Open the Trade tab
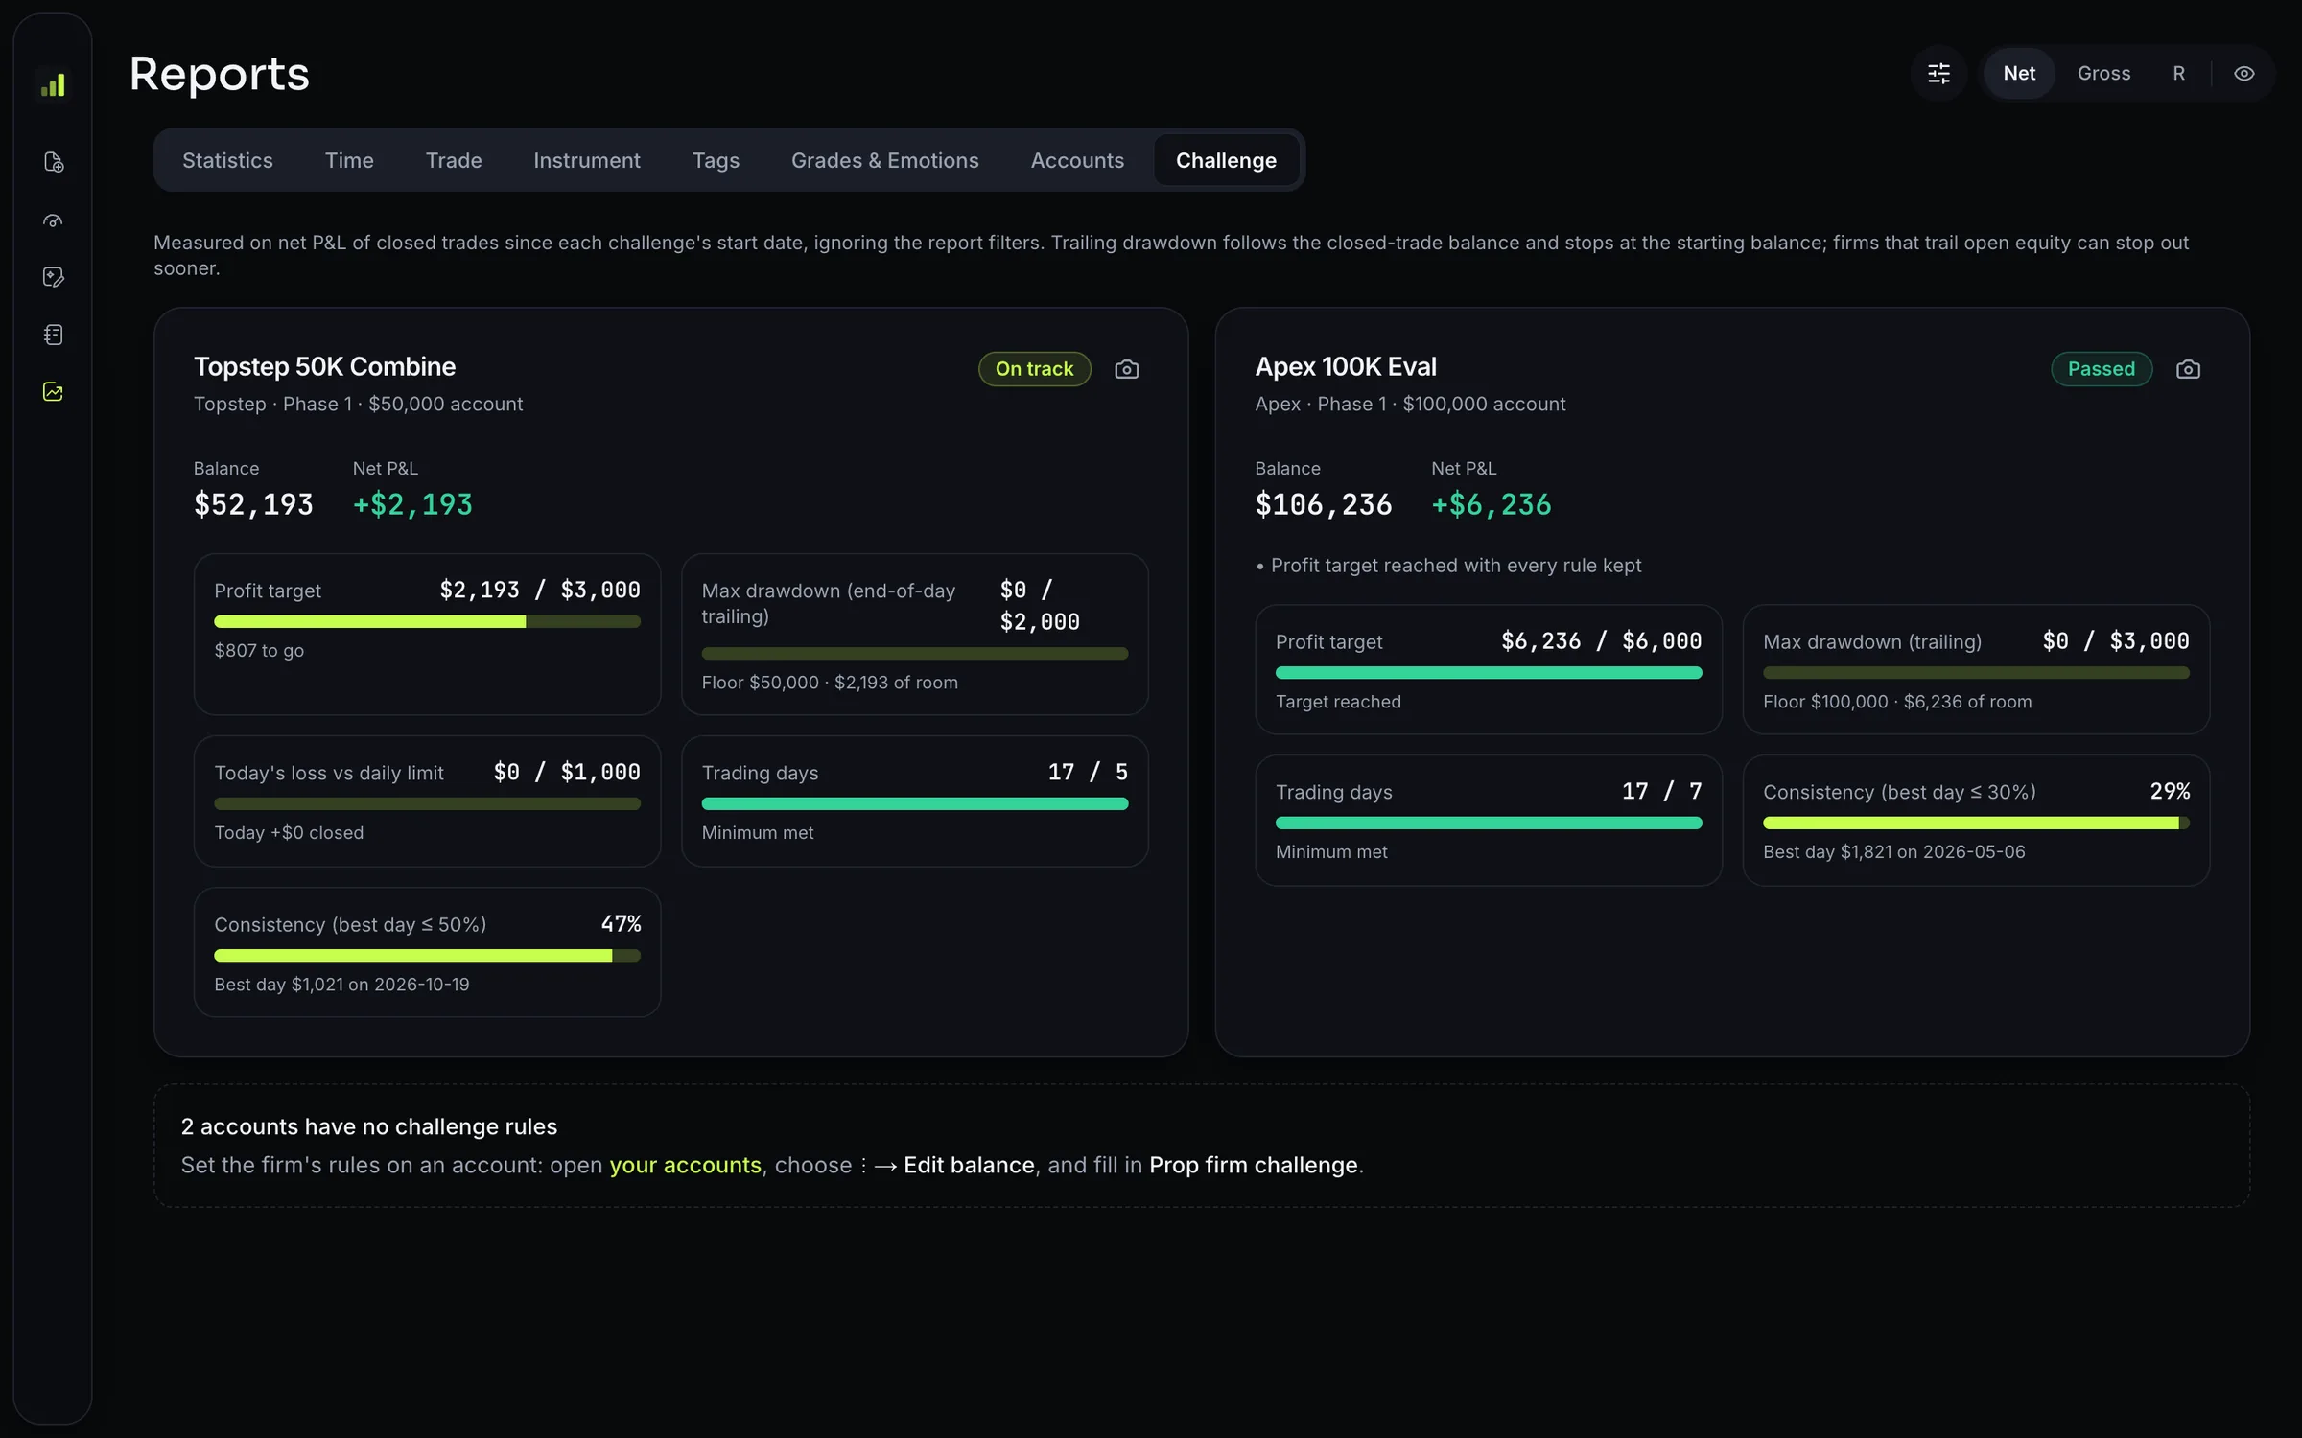 [454, 160]
